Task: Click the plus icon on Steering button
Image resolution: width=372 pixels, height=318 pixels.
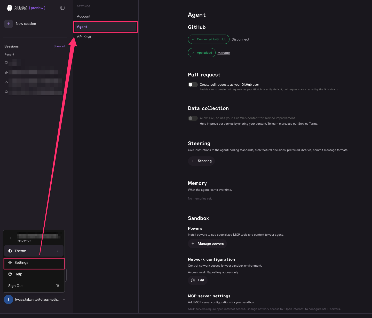Action: point(193,161)
